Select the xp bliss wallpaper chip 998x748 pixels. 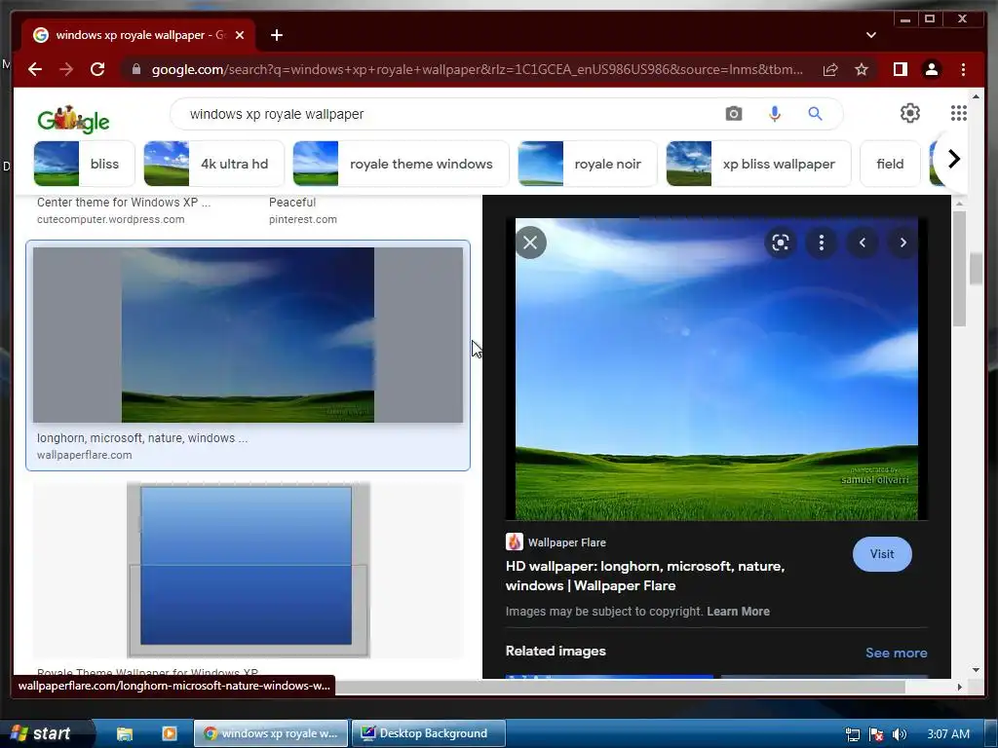point(758,164)
